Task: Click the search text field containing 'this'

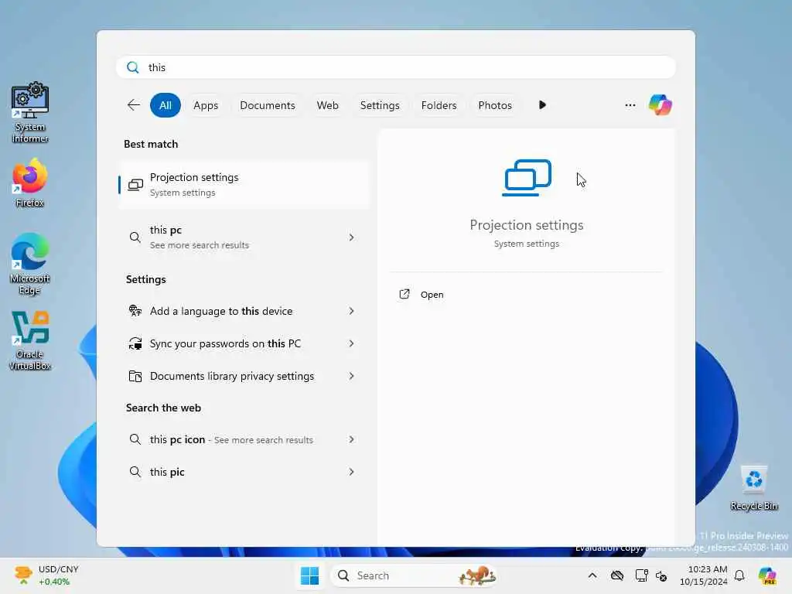Action: click(x=395, y=67)
